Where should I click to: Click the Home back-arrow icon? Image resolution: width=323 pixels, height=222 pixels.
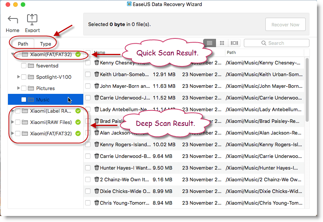tap(13, 20)
